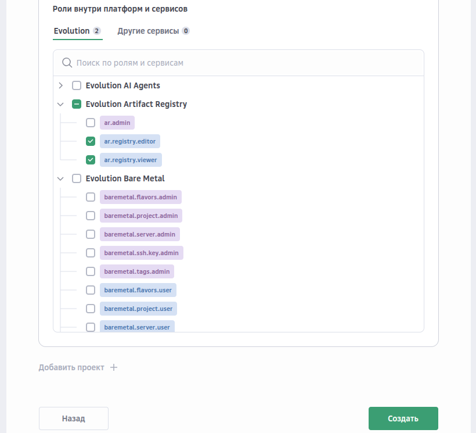Check the baremetal.ssh.key.admin checkbox
The image size is (476, 433).
91,253
